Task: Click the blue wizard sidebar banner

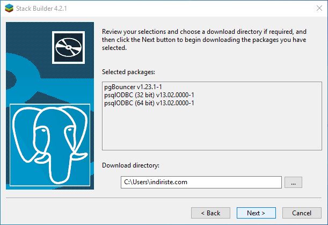Action: 50,106
